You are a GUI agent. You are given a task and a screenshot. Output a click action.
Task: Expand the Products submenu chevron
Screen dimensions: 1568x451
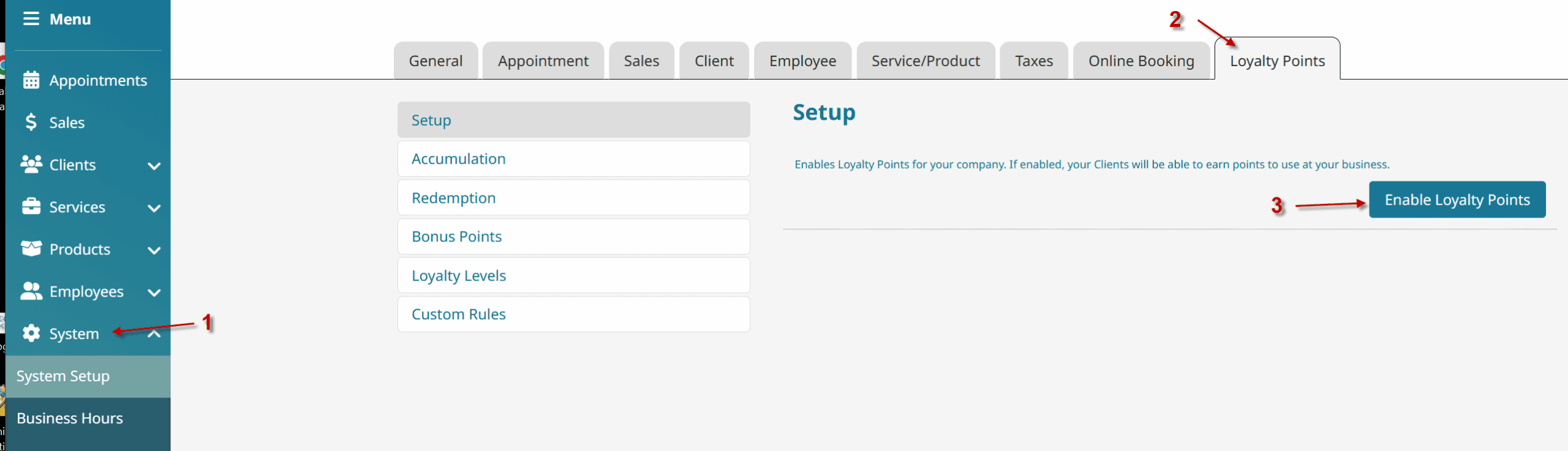tap(154, 250)
